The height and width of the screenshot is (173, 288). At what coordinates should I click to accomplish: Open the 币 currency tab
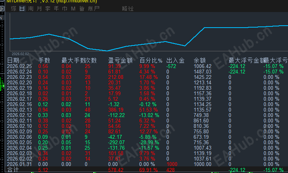(x=65, y=9)
